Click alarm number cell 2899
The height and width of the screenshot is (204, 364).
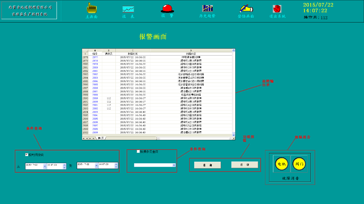pyautogui.click(x=95, y=132)
